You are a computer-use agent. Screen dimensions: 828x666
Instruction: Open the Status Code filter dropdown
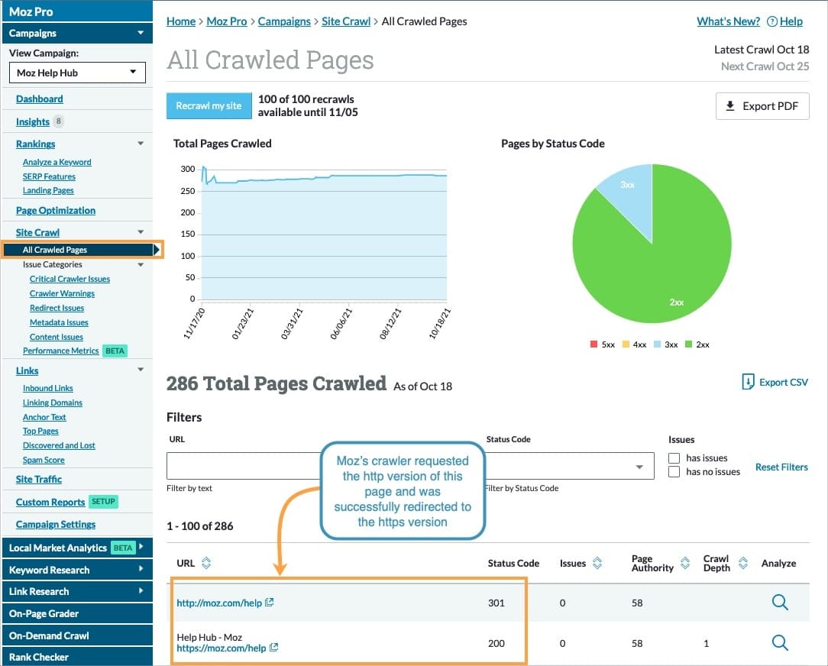pyautogui.click(x=569, y=467)
